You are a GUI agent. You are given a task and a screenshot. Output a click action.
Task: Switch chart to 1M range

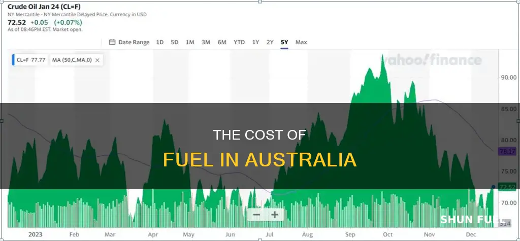(x=190, y=42)
